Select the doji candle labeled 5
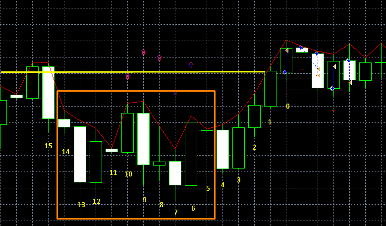386x226 pixels. point(207,130)
